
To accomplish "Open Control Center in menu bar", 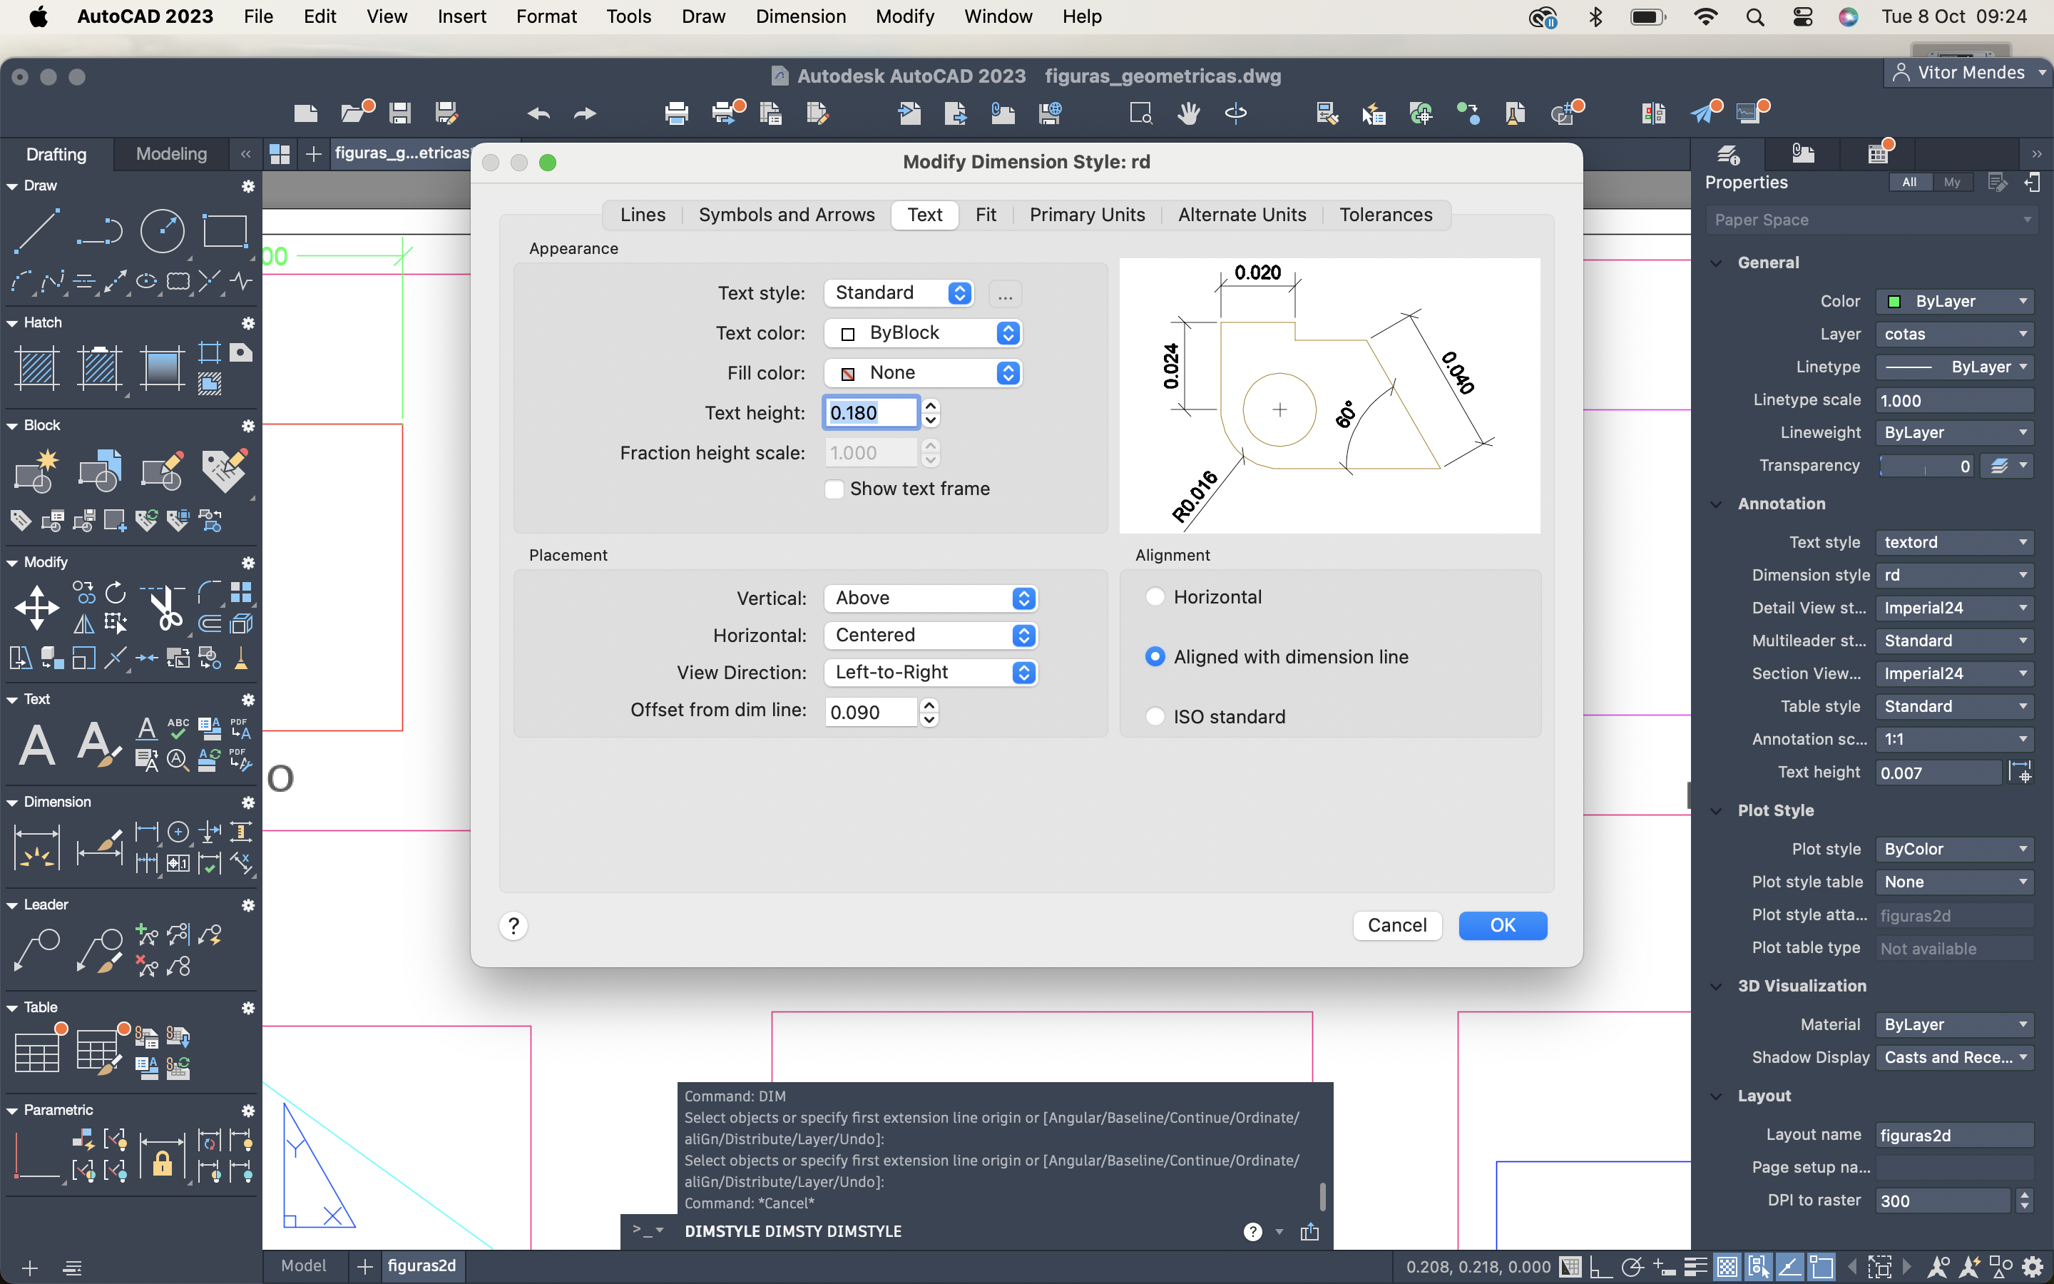I will coord(1803,17).
